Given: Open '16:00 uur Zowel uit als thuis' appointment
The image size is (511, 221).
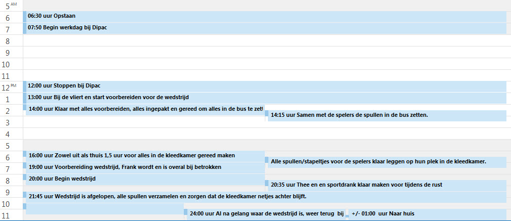Looking at the screenshot, I should tap(144, 156).
